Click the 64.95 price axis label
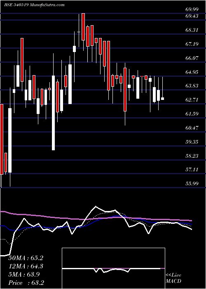Screen dimensions: 206x289 (x=192, y=72)
